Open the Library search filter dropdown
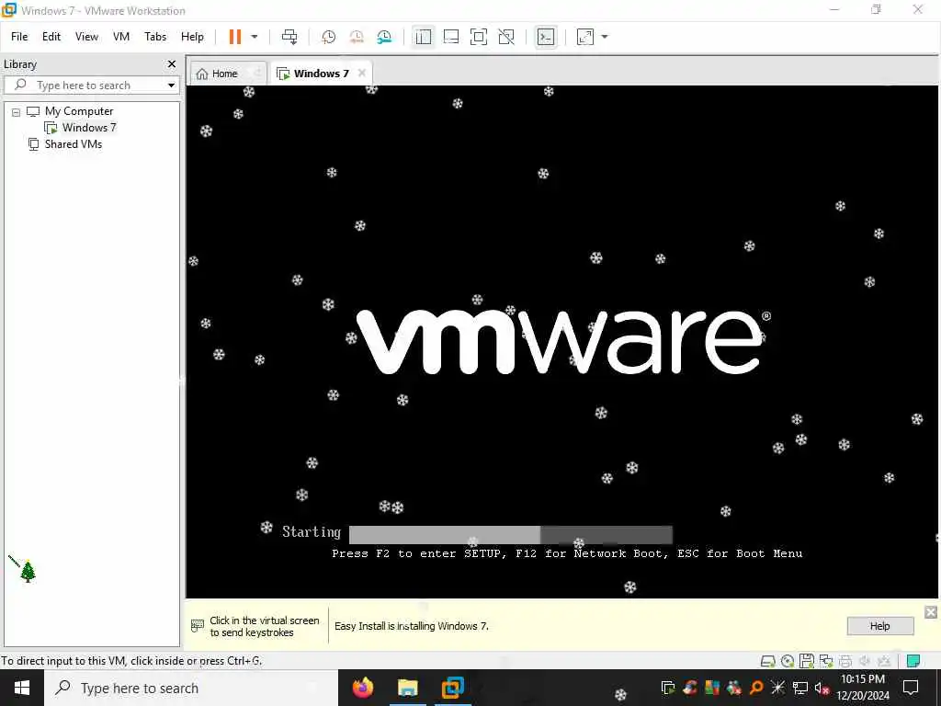The image size is (941, 706). point(171,85)
